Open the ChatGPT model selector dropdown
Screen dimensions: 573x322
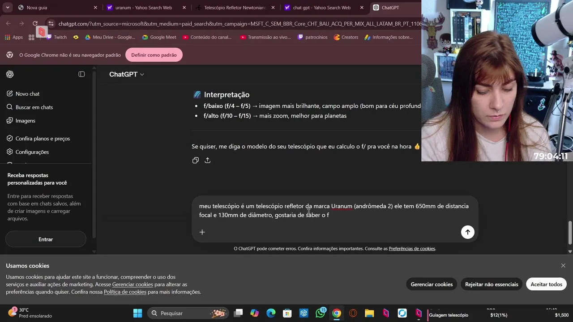[127, 74]
